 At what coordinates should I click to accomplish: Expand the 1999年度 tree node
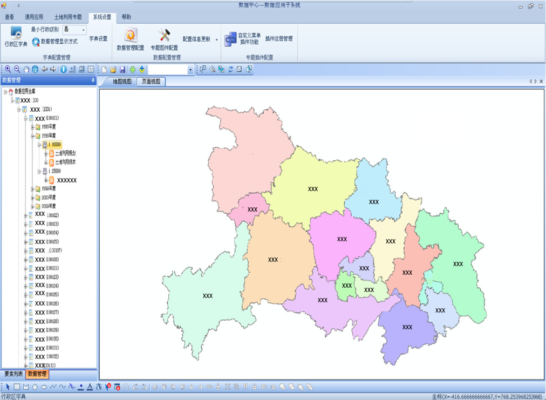click(x=32, y=189)
